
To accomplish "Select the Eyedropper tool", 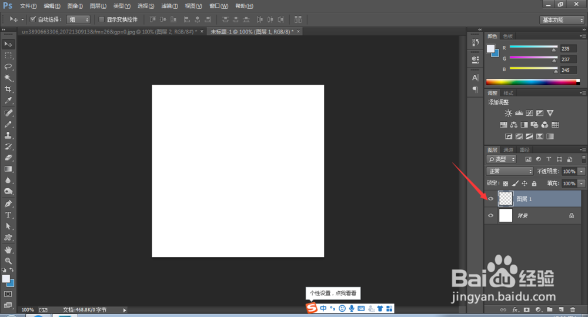I will [x=8, y=101].
